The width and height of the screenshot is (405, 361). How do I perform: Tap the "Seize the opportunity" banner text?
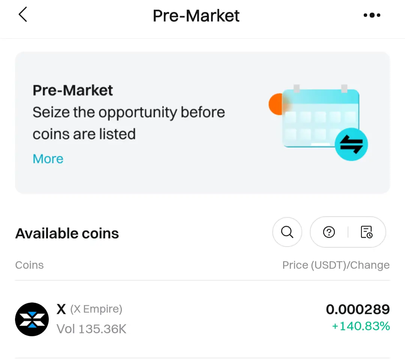pos(129,123)
